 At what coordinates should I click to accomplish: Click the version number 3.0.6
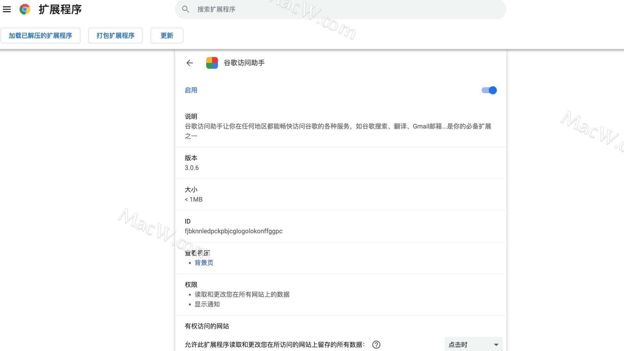[192, 168]
